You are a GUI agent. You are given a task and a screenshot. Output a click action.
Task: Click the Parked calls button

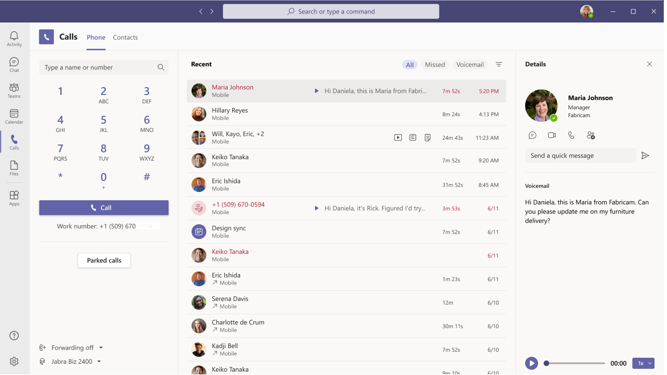click(x=104, y=260)
